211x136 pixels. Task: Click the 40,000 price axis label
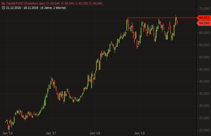(204, 81)
